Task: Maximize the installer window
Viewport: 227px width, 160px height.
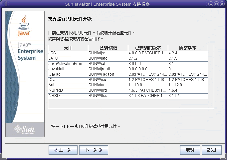Action: point(216,4)
